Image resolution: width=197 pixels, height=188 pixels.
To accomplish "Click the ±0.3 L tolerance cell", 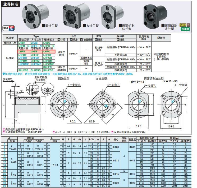I will pos(55,165).
